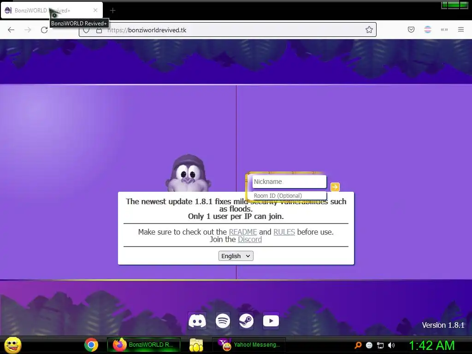Image resolution: width=472 pixels, height=354 pixels.
Task: Click the orange magnifier tray icon
Action: click(358, 345)
